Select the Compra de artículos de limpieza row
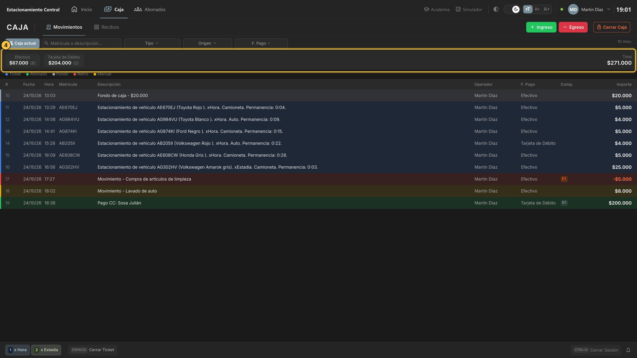 318,179
